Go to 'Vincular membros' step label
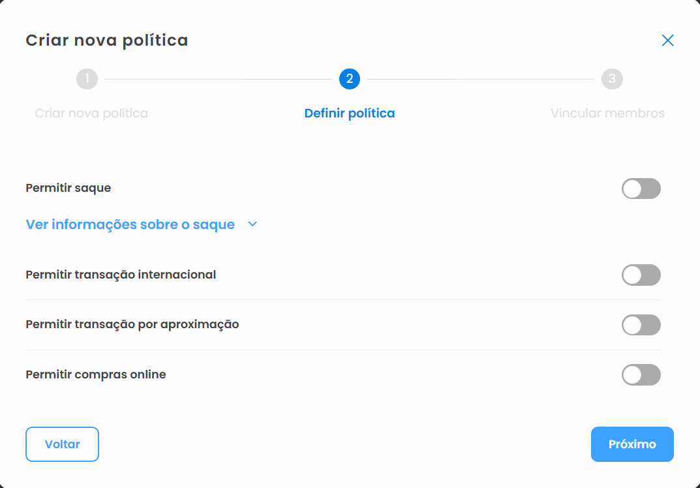700x488 pixels. (607, 114)
